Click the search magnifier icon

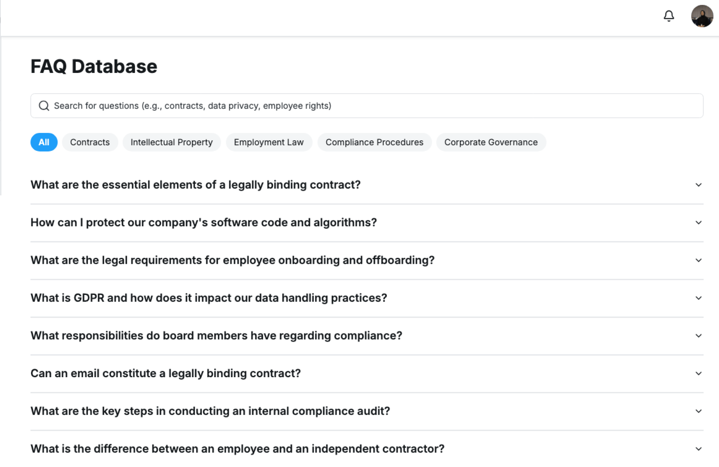[x=44, y=106]
